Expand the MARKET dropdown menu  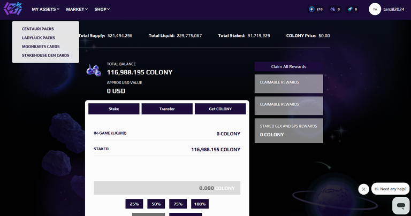click(x=77, y=9)
